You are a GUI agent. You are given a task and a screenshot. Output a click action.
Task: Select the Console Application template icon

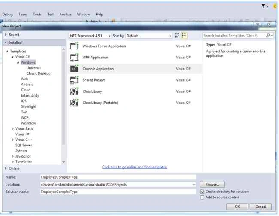74,69
